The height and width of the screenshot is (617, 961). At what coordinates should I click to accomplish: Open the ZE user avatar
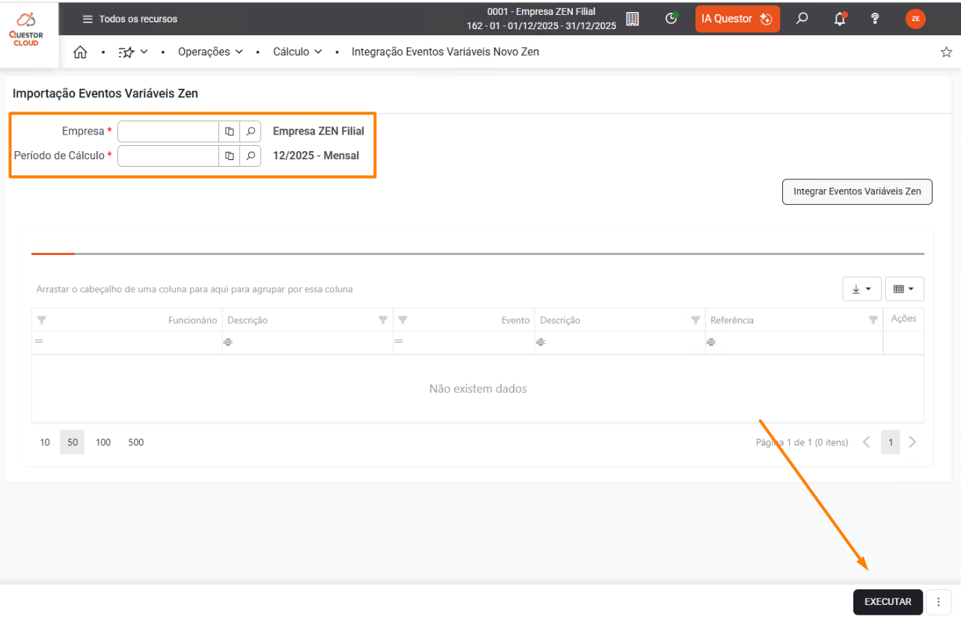[915, 19]
